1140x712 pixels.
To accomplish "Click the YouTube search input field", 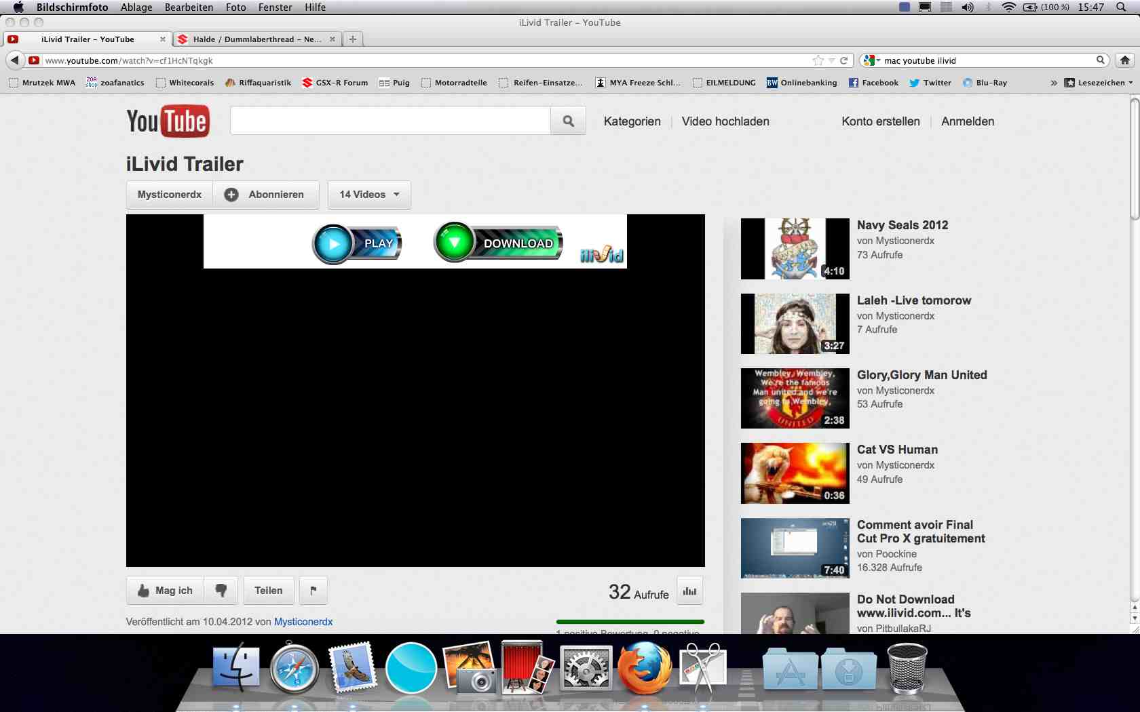I will click(x=390, y=121).
